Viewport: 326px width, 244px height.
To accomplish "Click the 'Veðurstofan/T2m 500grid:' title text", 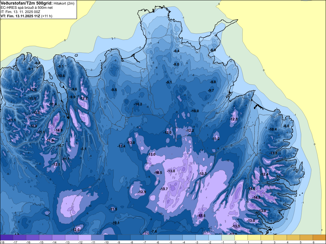I will coord(27,3).
